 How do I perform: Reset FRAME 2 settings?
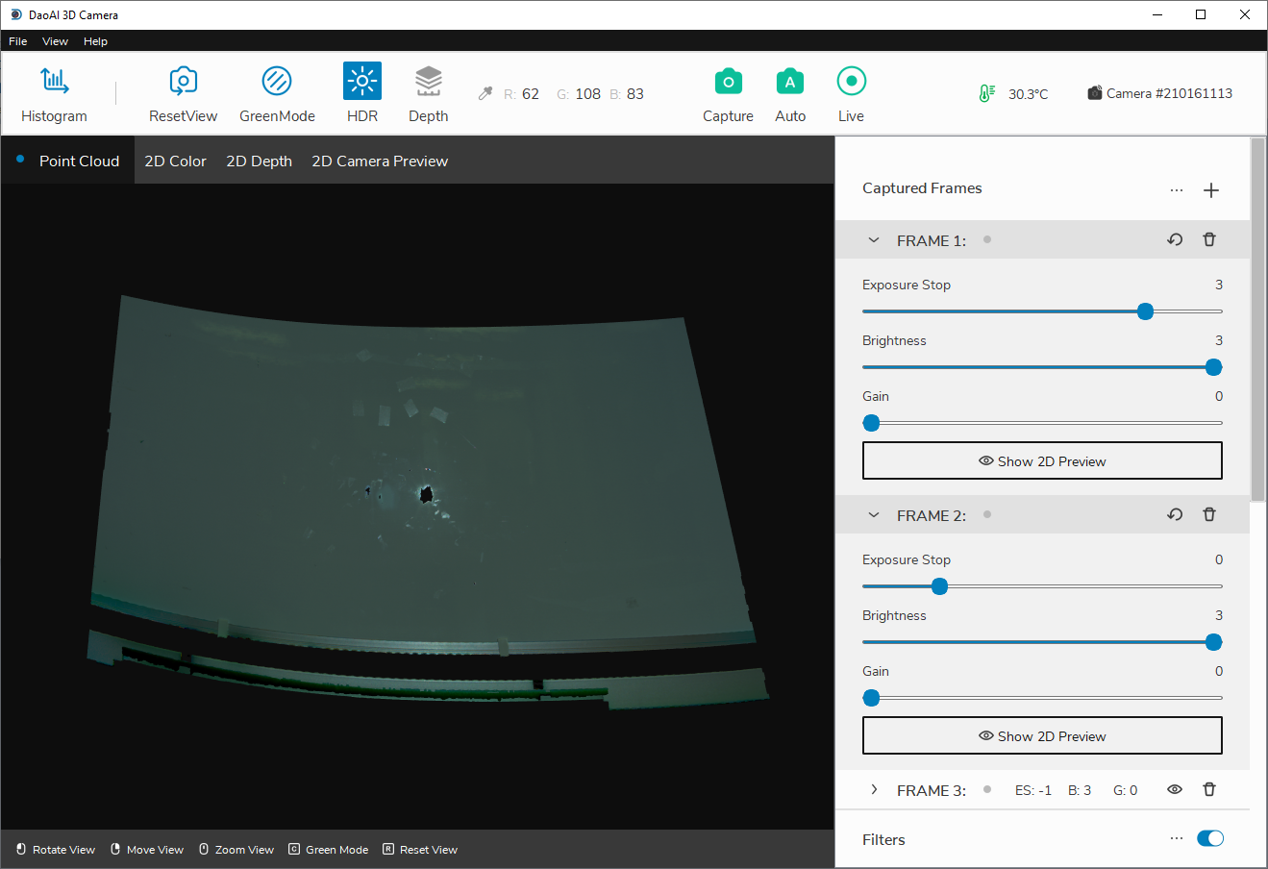pos(1175,515)
